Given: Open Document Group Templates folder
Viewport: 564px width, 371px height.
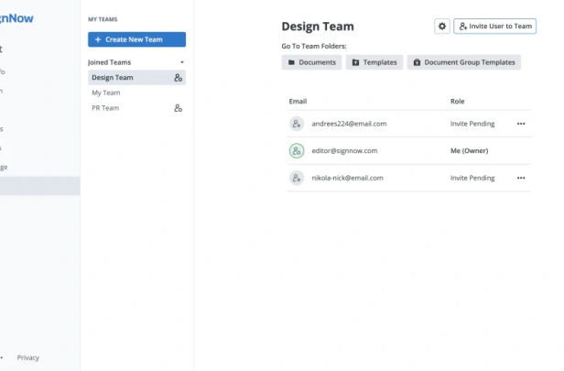Looking at the screenshot, I should pos(464,62).
